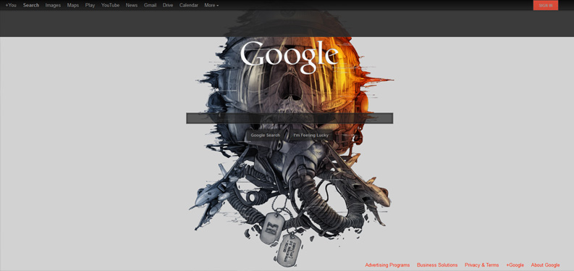
Task: Open Gmail from the top navigation
Action: [x=150, y=5]
